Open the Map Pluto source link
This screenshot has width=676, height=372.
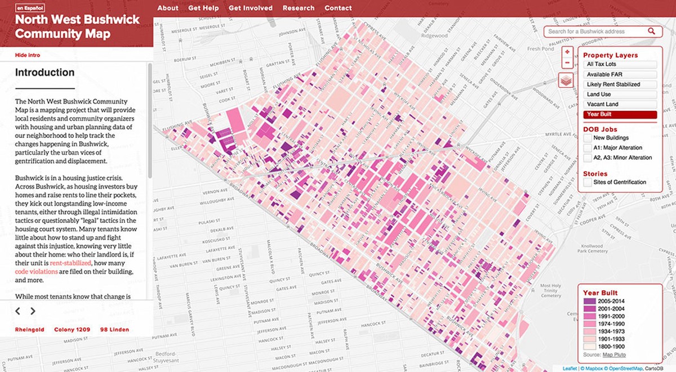coord(614,355)
